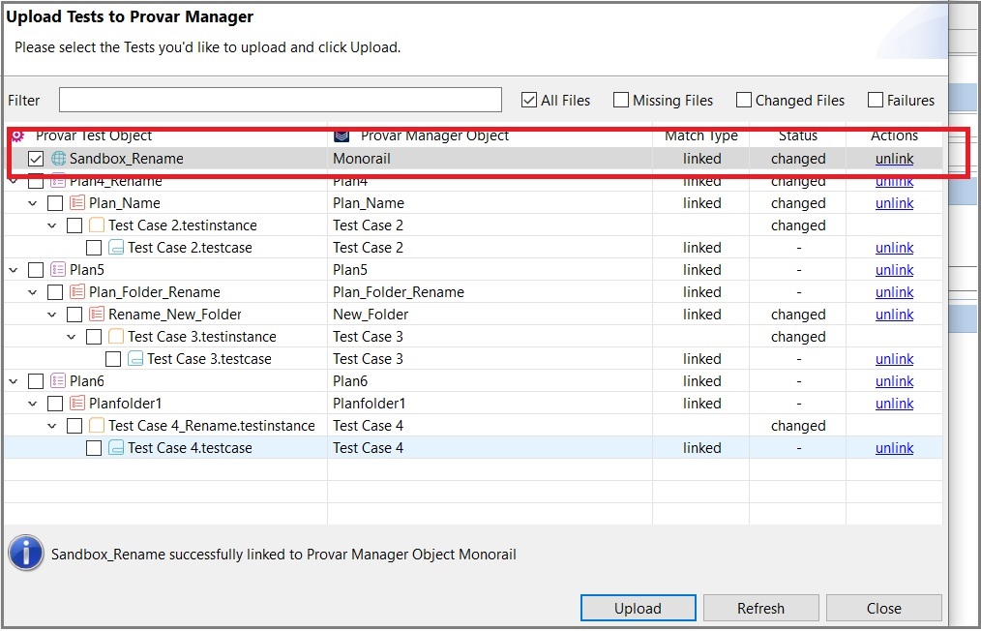Unlink the Planfolder1 row
Image resolution: width=981 pixels, height=631 pixels.
894,404
